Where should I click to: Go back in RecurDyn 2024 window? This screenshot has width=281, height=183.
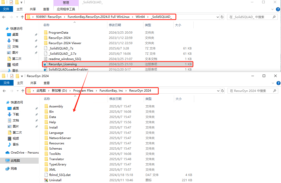[5, 91]
